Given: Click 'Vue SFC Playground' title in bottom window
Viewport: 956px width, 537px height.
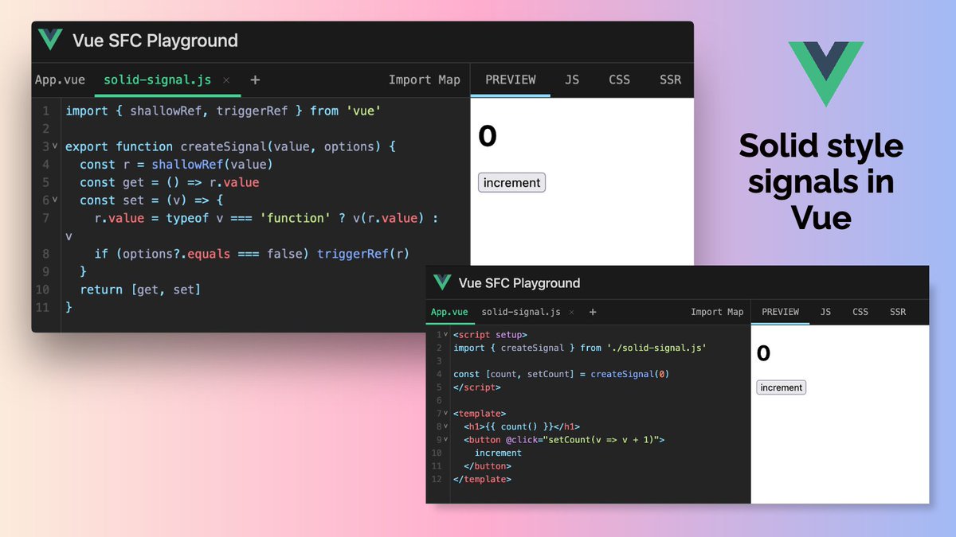Looking at the screenshot, I should (x=519, y=283).
